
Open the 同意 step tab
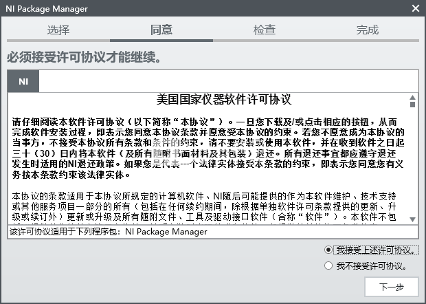(161, 30)
